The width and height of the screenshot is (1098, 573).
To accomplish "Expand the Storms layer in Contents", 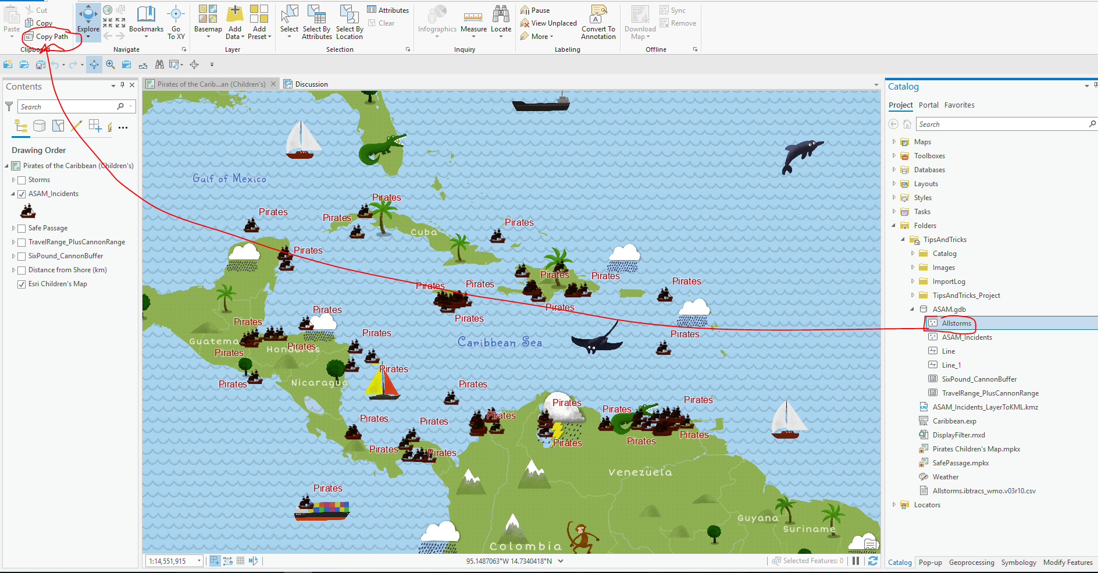I will tap(13, 180).
